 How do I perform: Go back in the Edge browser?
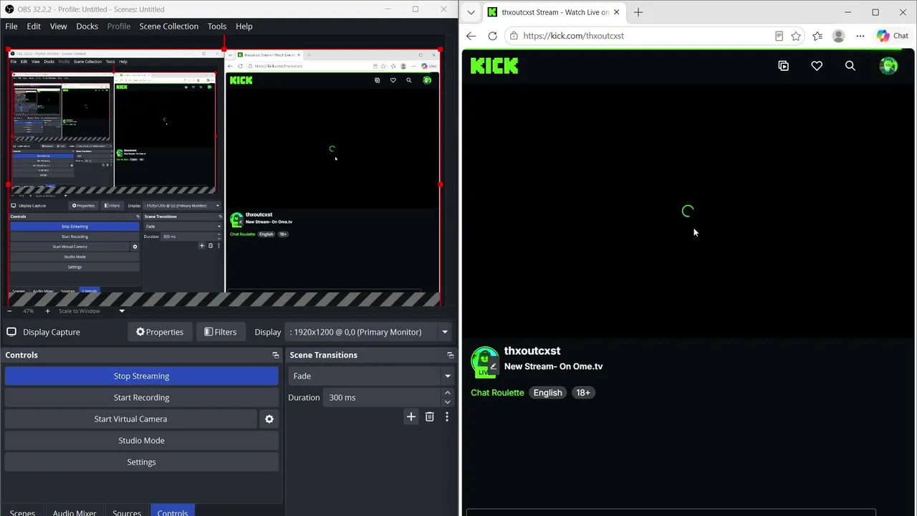pos(471,36)
